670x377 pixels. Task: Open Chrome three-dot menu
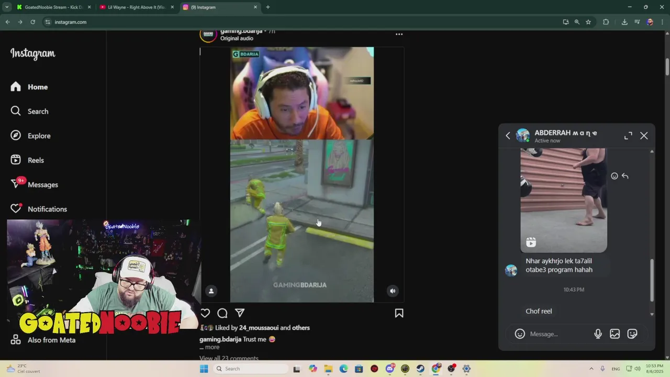pos(662,22)
